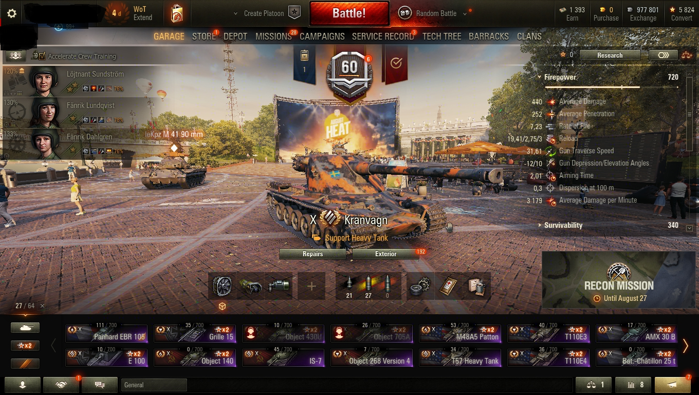
Task: Open the contacts handshake icon
Action: click(61, 385)
